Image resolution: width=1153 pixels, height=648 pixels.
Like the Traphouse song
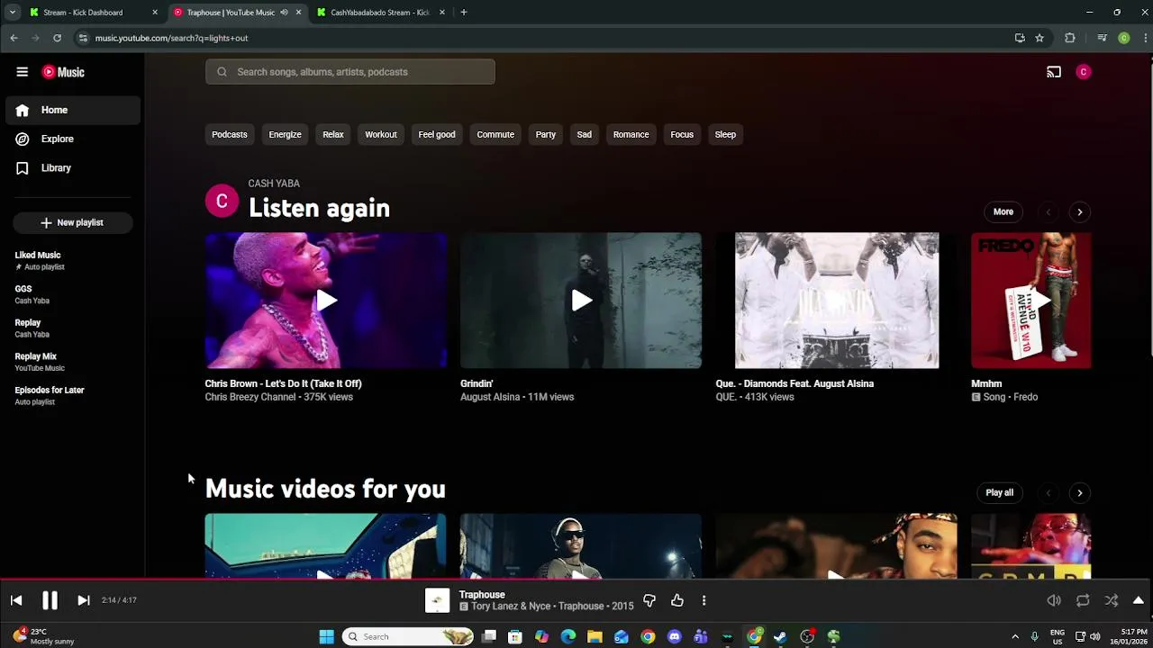677,600
